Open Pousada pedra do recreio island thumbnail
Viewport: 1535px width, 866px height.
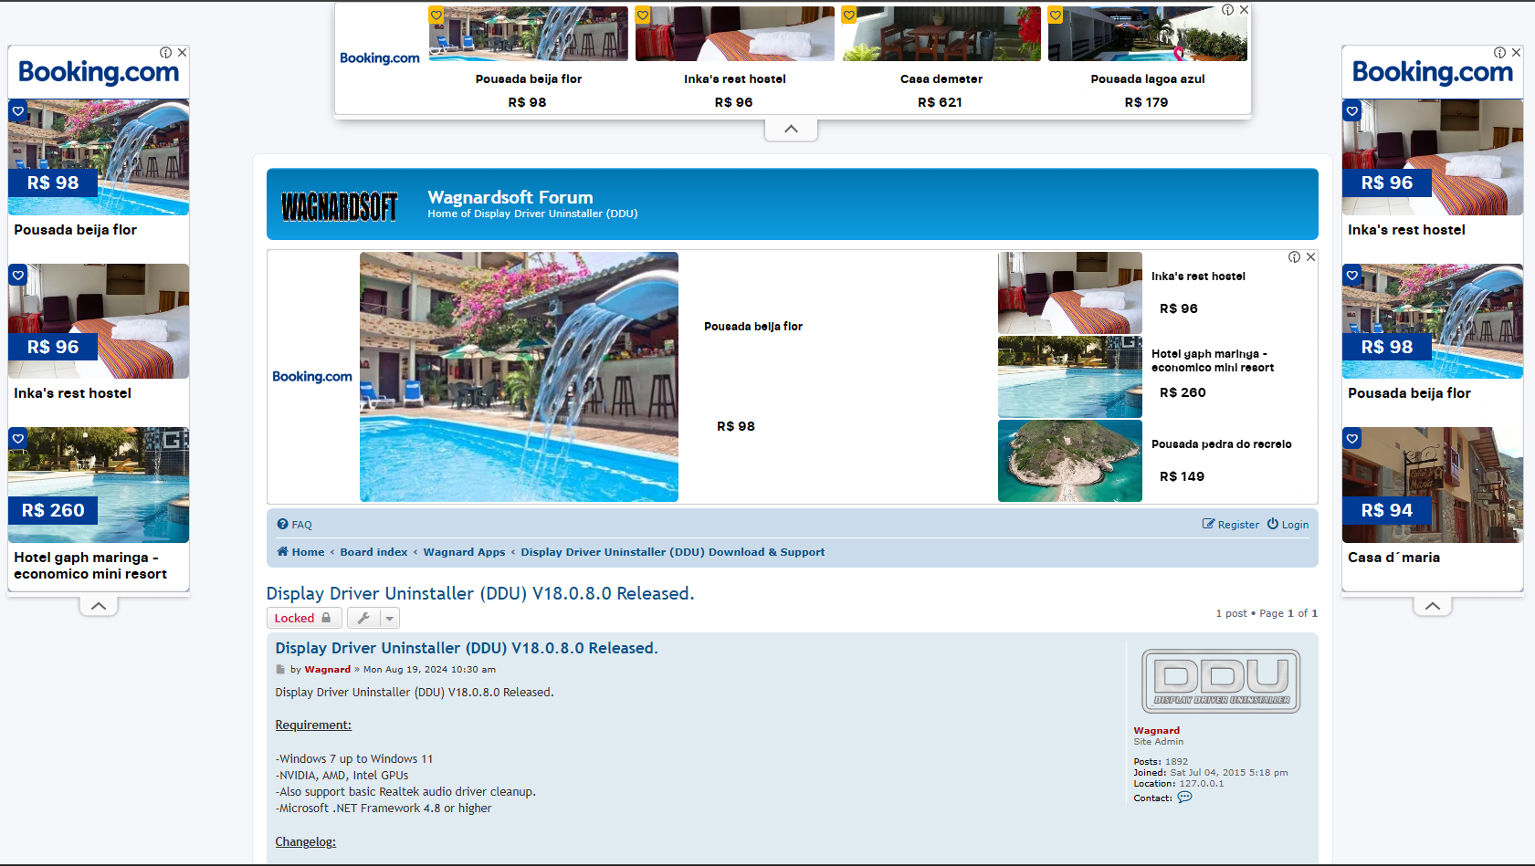coord(1070,461)
